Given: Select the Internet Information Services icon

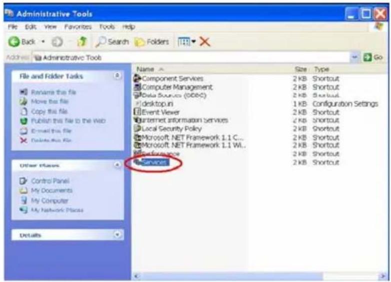Looking at the screenshot, I should click(x=137, y=120).
